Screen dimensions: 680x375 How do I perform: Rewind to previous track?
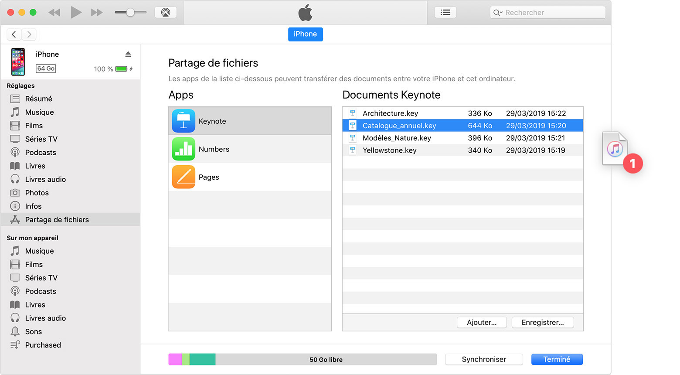pos(54,12)
